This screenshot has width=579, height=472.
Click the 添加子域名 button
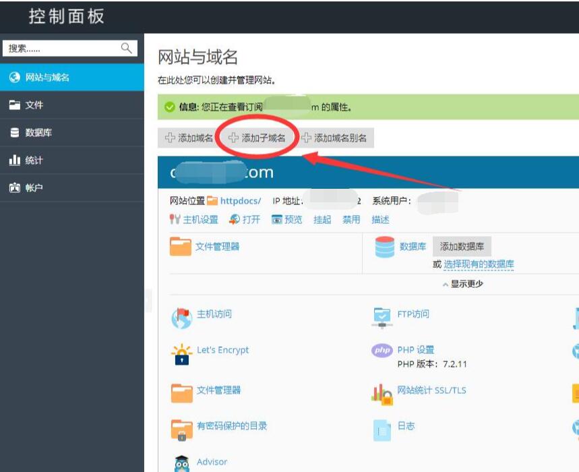257,138
